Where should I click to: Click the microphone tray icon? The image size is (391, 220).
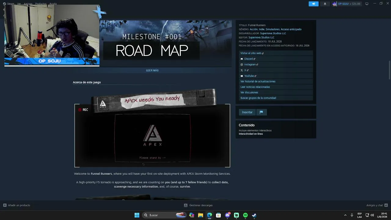352,215
